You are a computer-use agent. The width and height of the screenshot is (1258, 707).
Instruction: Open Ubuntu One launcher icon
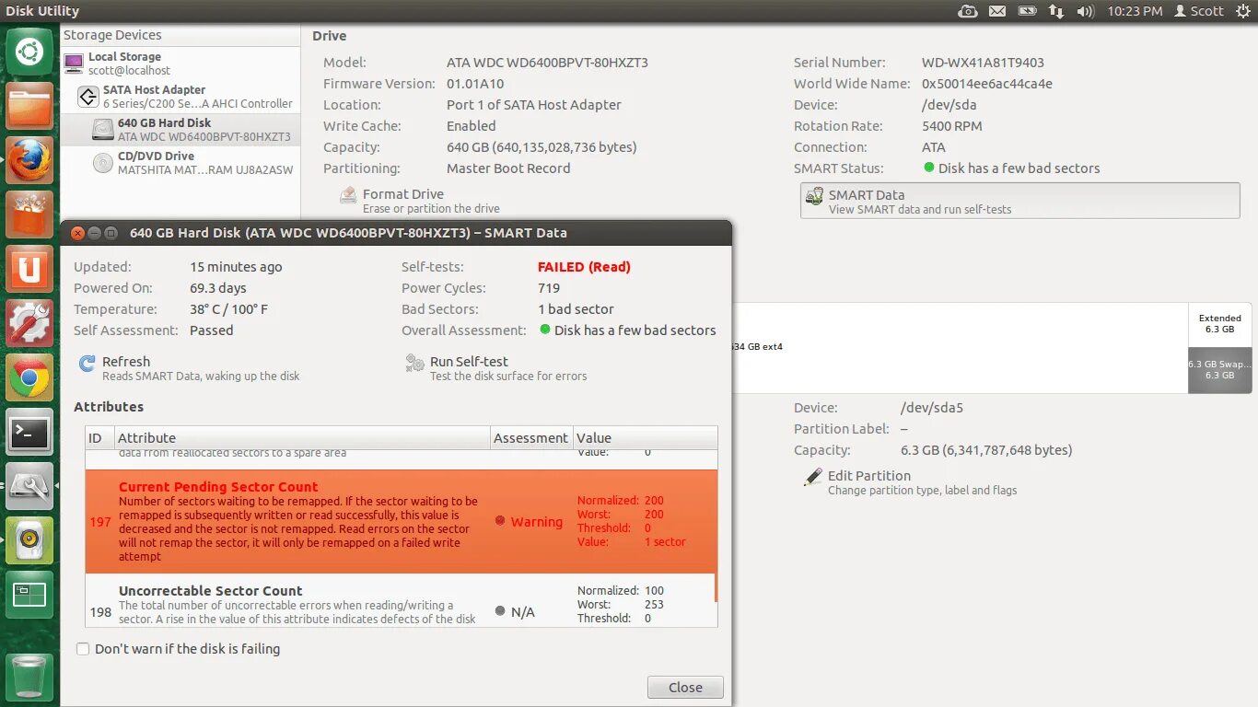[29, 269]
